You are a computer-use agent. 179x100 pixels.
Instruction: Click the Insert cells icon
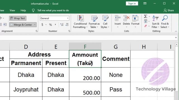(117, 18)
